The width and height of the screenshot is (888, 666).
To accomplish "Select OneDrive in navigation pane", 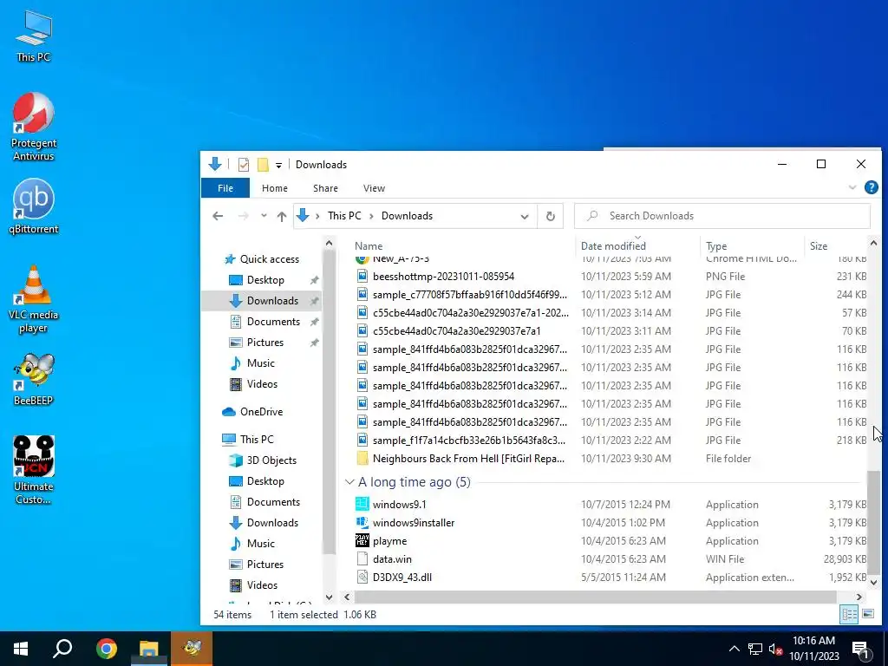I will [x=261, y=412].
